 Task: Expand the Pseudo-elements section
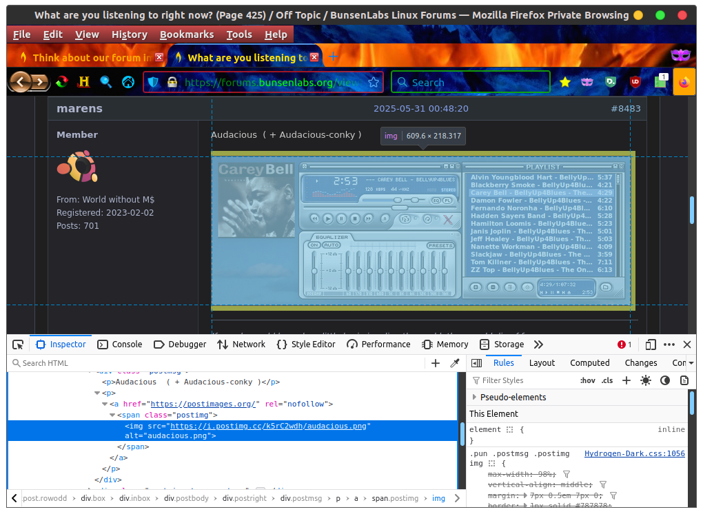point(474,397)
